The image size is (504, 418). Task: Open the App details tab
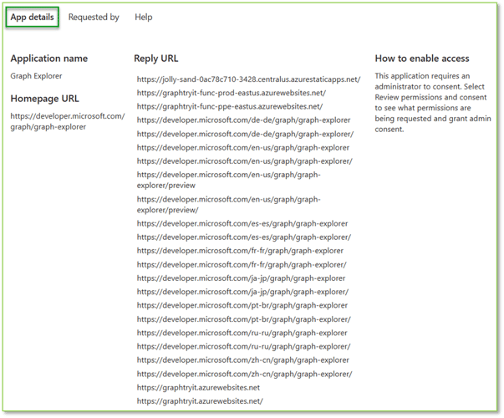pyautogui.click(x=32, y=17)
